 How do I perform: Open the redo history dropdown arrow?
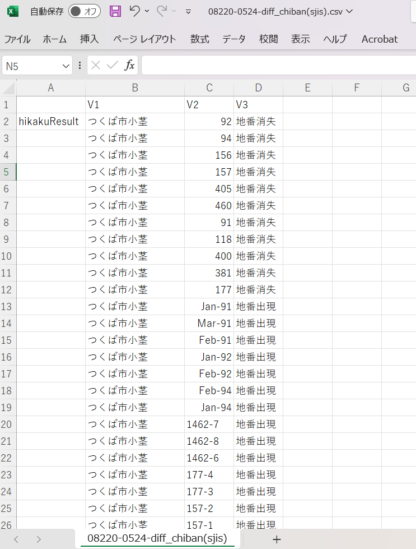[174, 11]
